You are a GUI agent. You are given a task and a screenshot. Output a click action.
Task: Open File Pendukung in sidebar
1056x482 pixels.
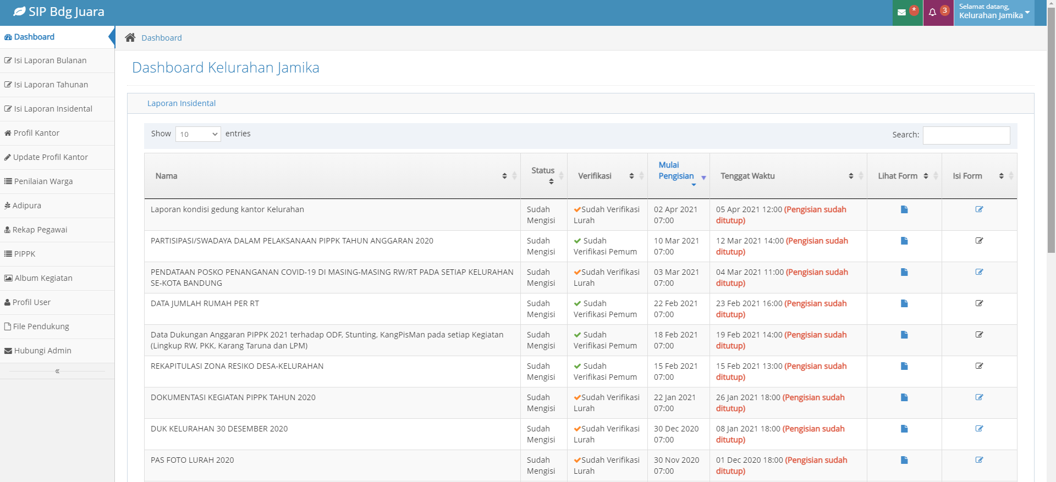(x=57, y=326)
